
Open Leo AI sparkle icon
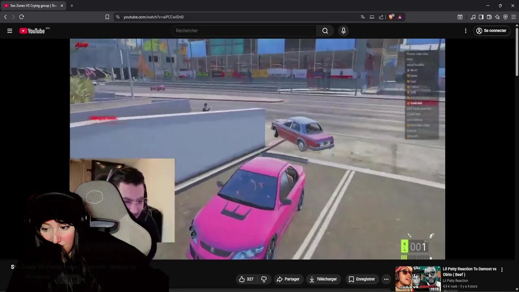(x=497, y=17)
